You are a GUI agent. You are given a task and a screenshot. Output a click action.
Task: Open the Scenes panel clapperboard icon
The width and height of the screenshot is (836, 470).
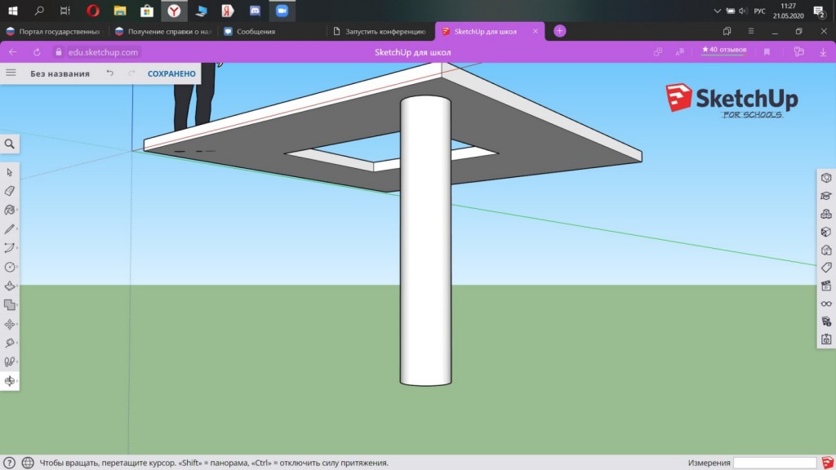826,286
